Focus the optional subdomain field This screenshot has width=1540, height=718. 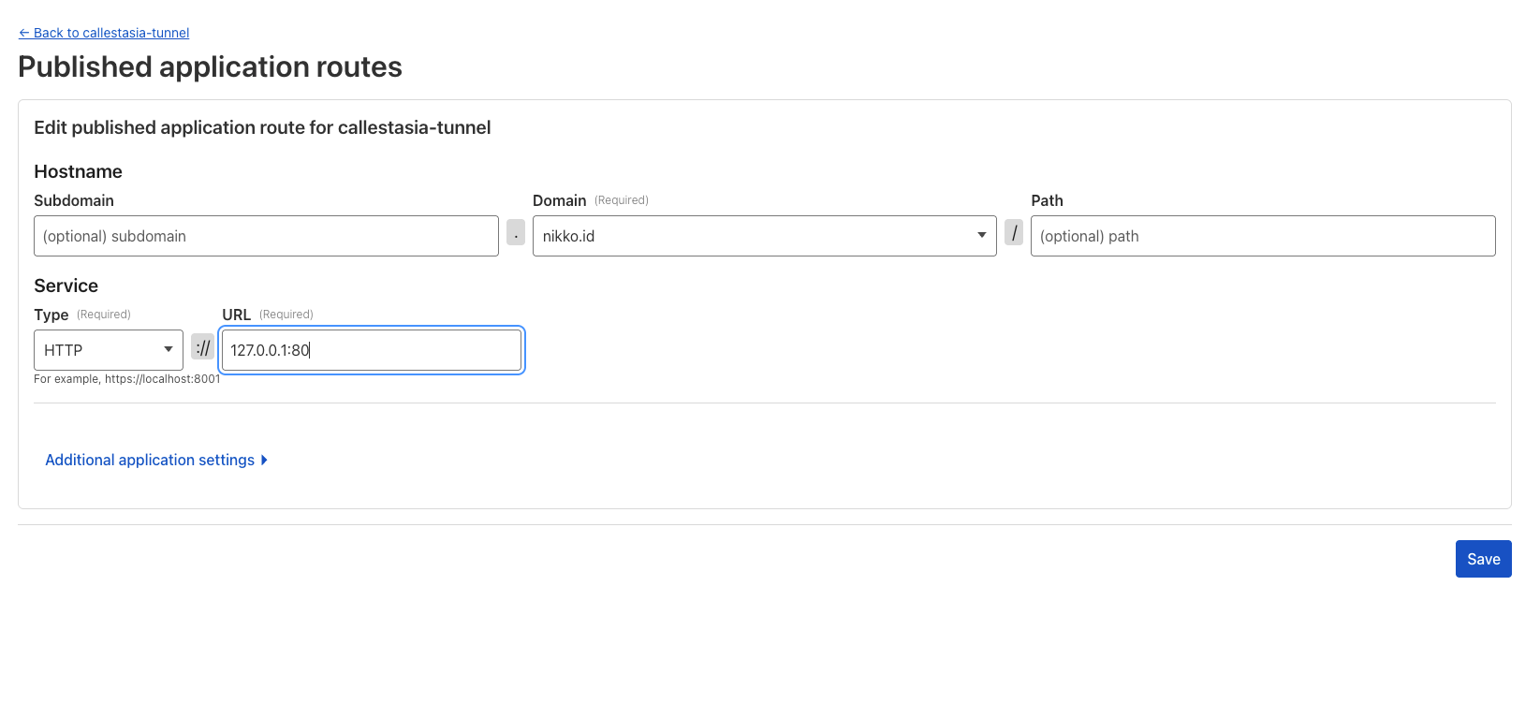point(266,236)
